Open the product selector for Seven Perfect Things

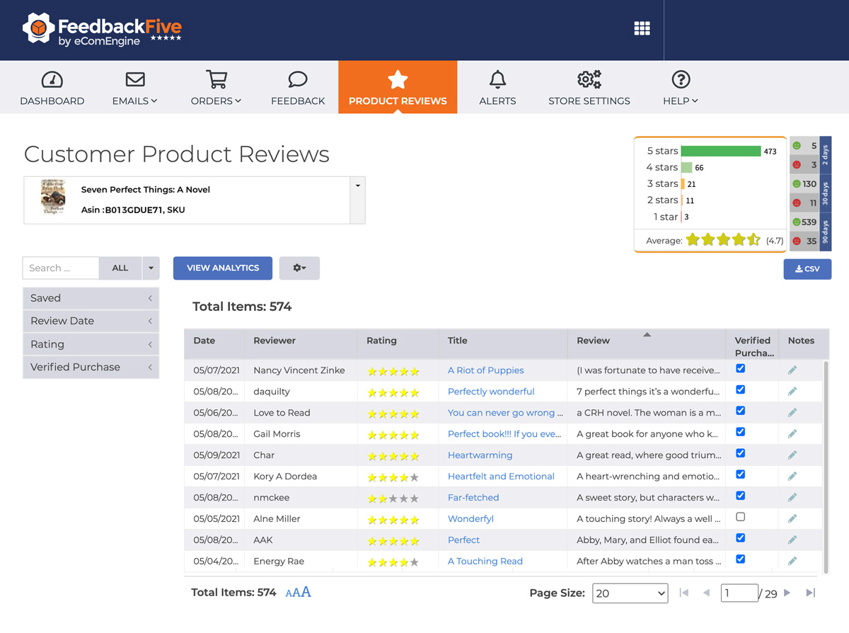pos(357,184)
